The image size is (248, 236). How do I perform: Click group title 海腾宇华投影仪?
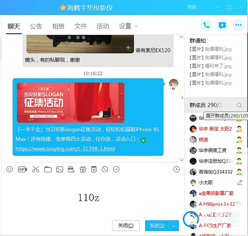[90, 8]
